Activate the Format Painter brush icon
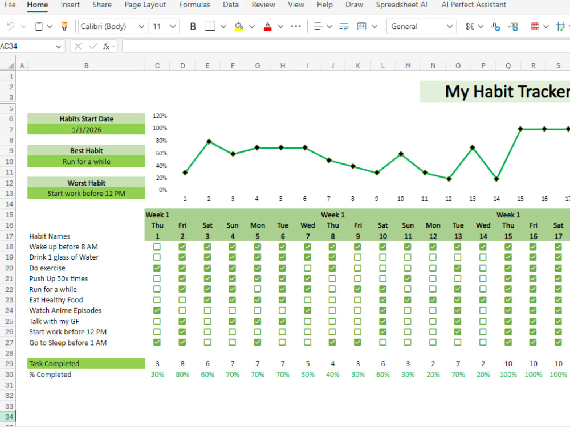The width and height of the screenshot is (570, 427). tap(64, 26)
